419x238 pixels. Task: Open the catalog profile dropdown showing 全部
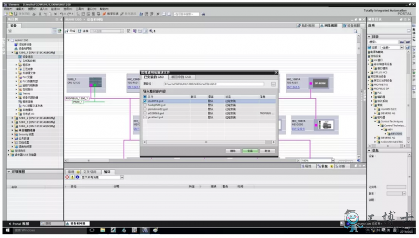tap(402, 48)
